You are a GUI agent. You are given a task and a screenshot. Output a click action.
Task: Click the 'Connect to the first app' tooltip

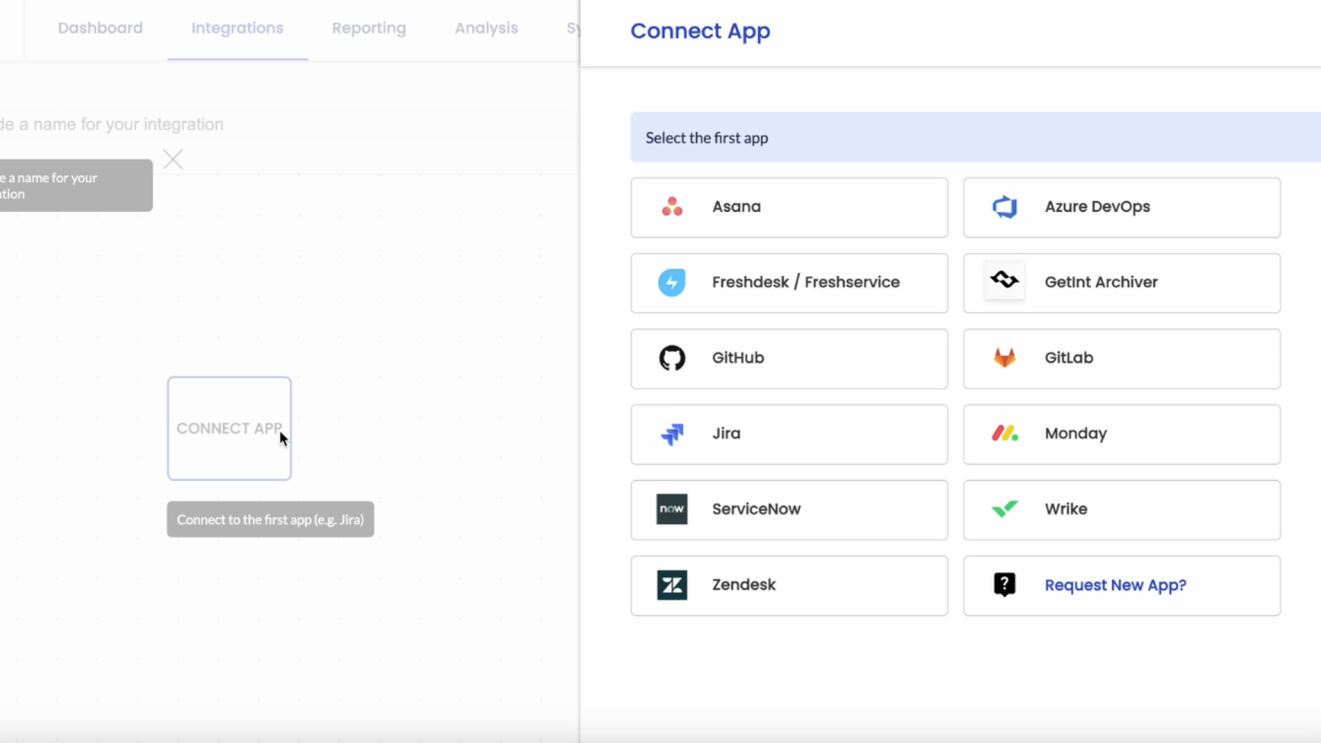270,519
